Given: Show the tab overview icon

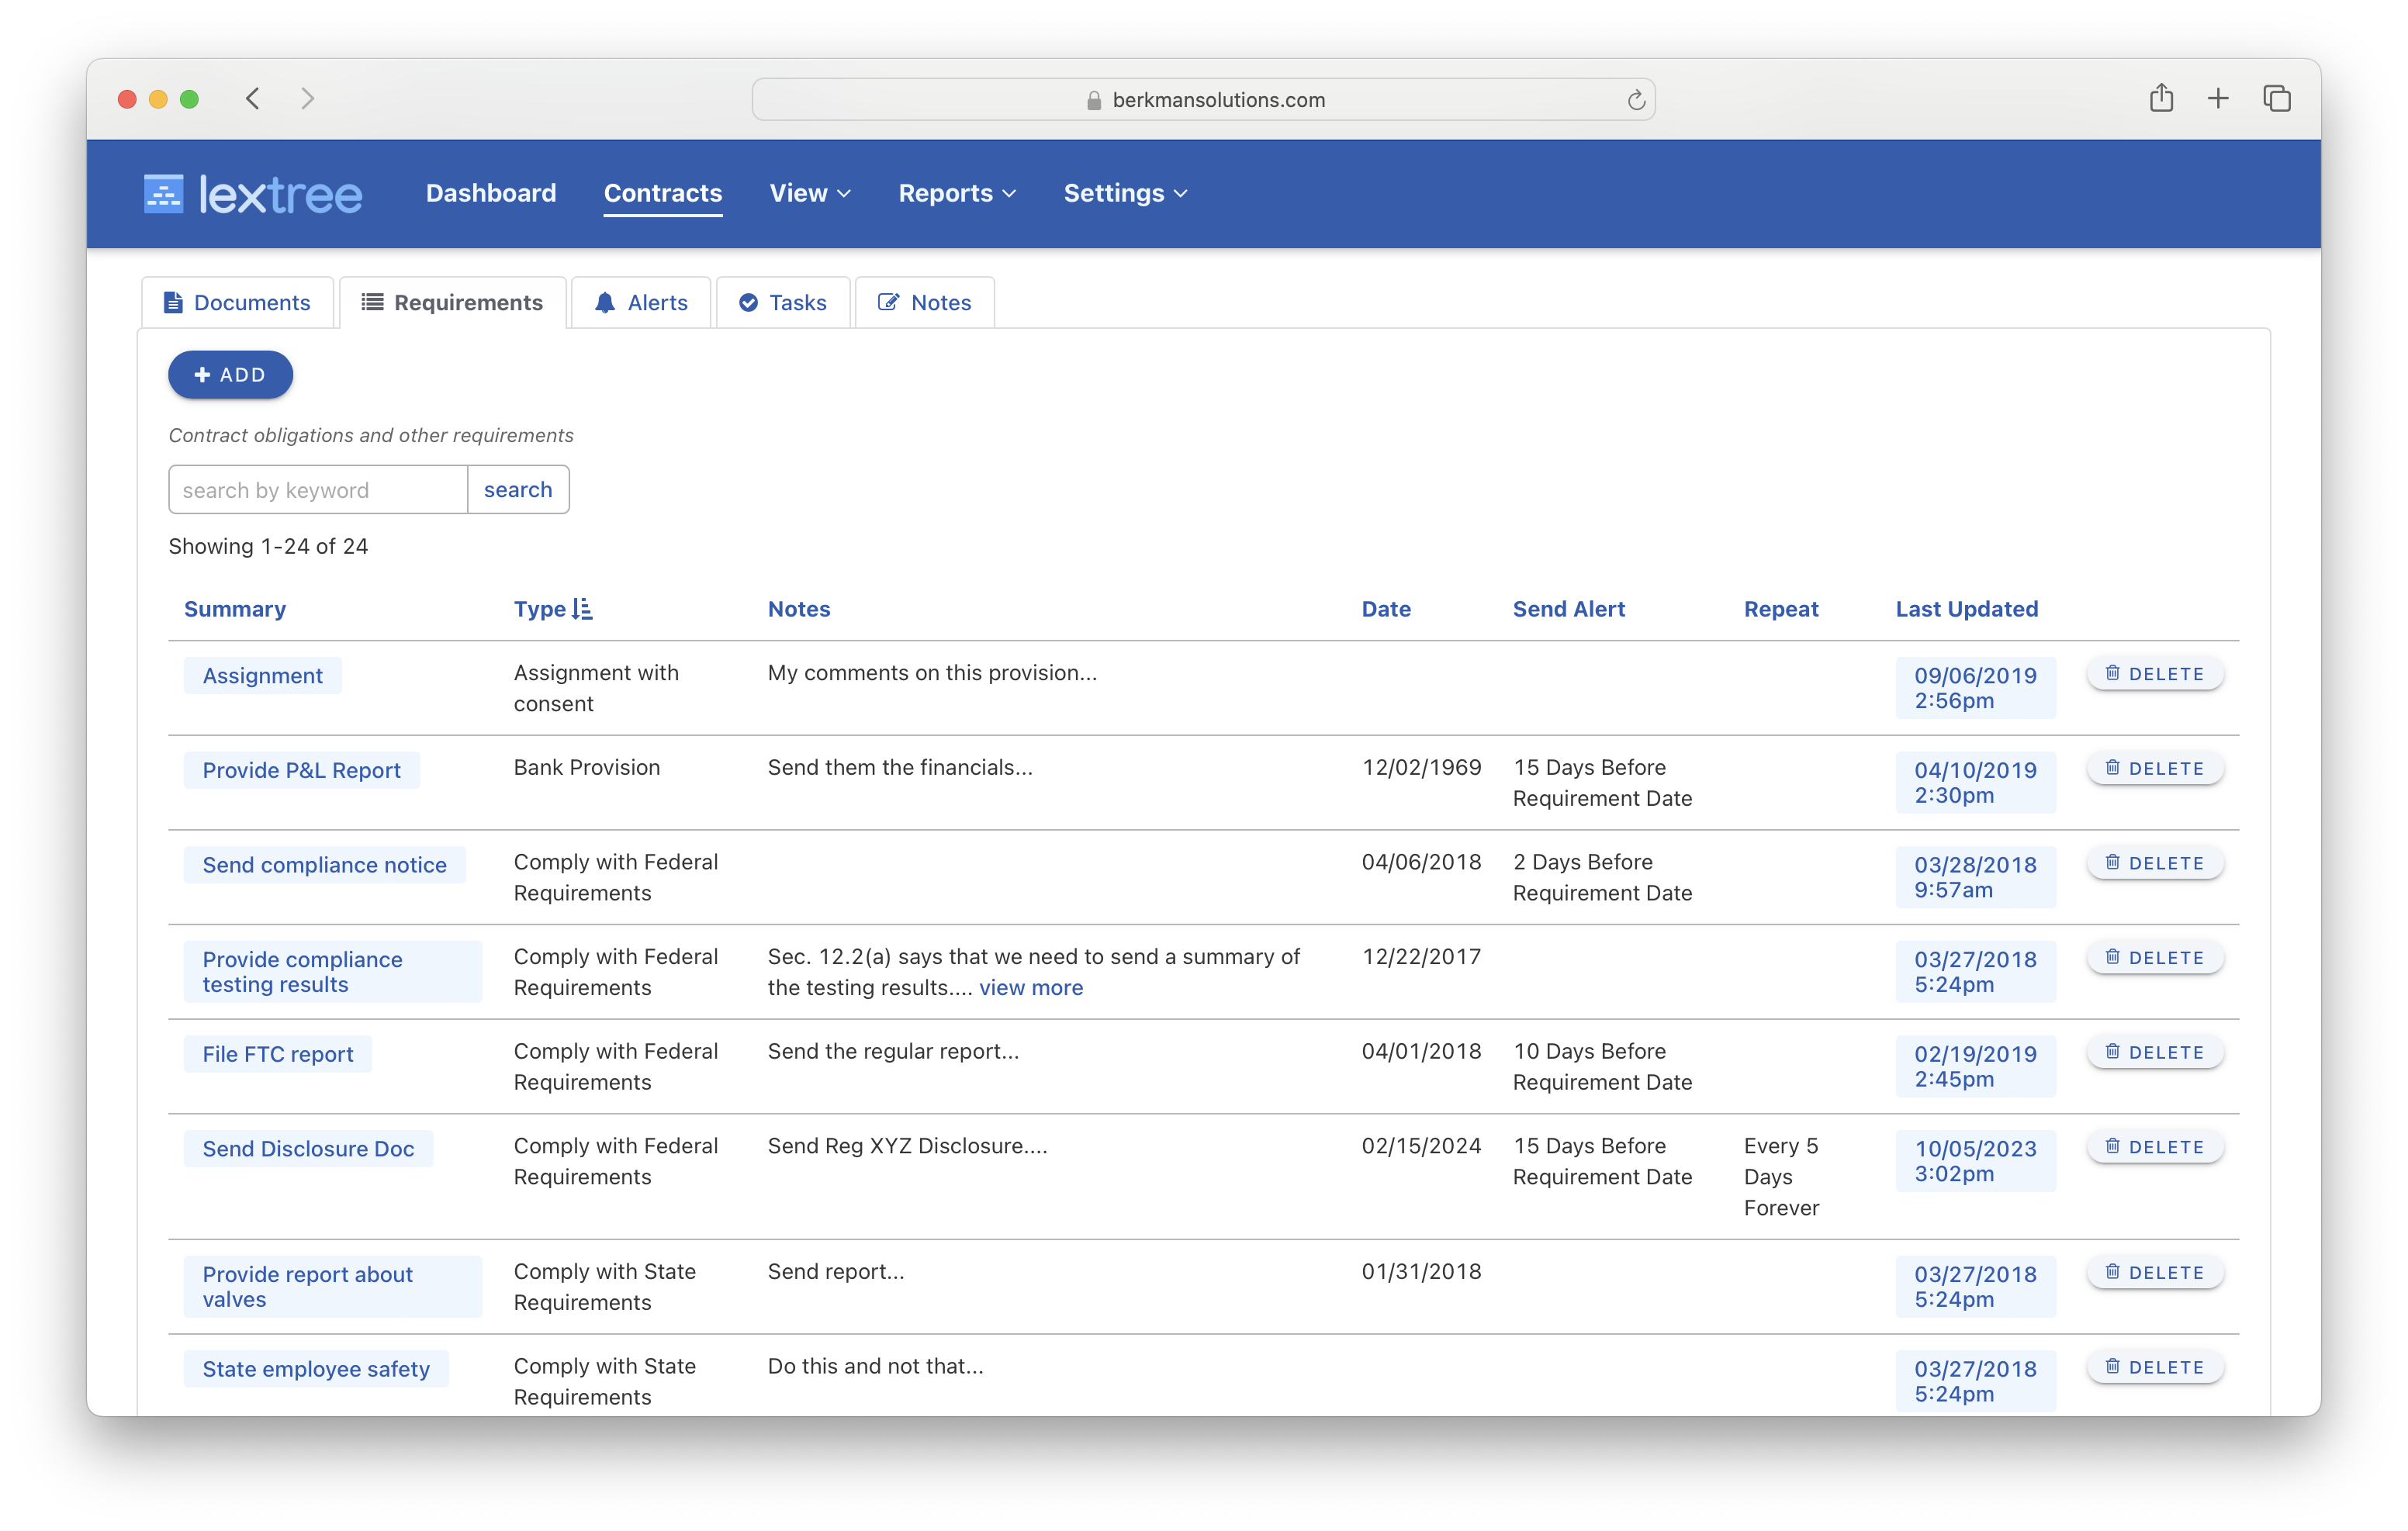Looking at the screenshot, I should pyautogui.click(x=2277, y=98).
